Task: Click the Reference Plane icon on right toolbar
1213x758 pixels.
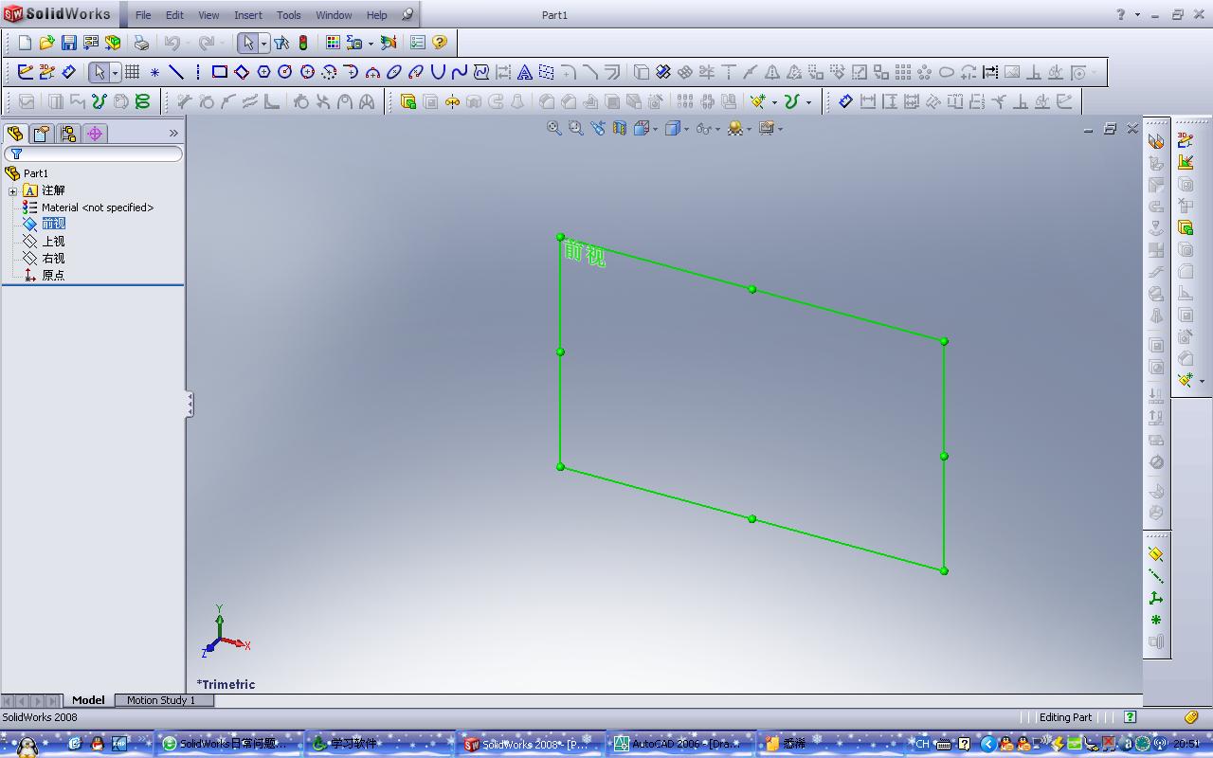Action: (1156, 554)
